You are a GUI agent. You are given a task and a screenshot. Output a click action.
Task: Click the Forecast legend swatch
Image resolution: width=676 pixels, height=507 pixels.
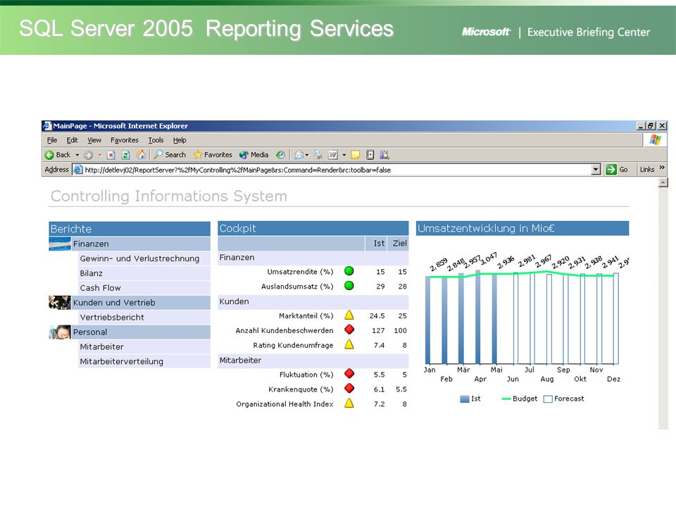(548, 399)
